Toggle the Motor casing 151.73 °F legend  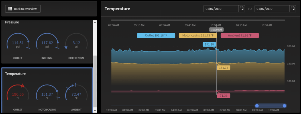pyautogui.click(x=198, y=36)
